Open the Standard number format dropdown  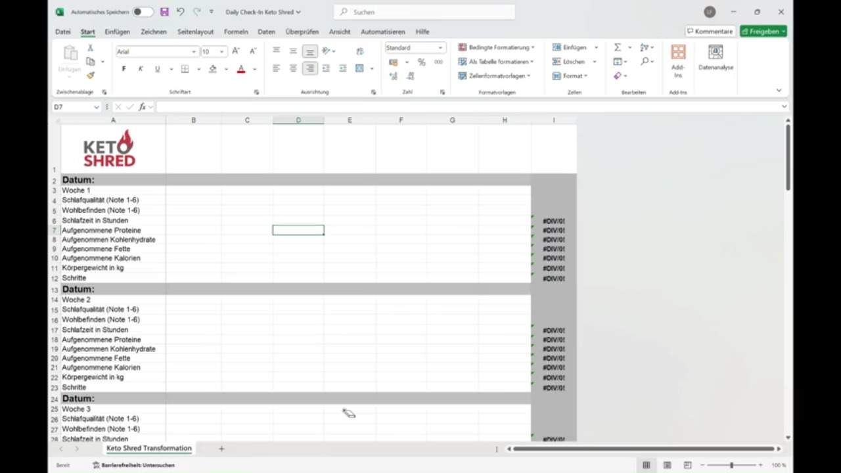[415, 47]
